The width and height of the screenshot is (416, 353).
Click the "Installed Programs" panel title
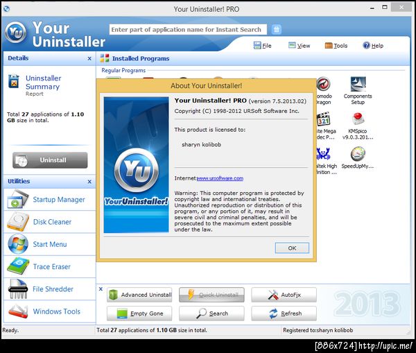point(141,58)
